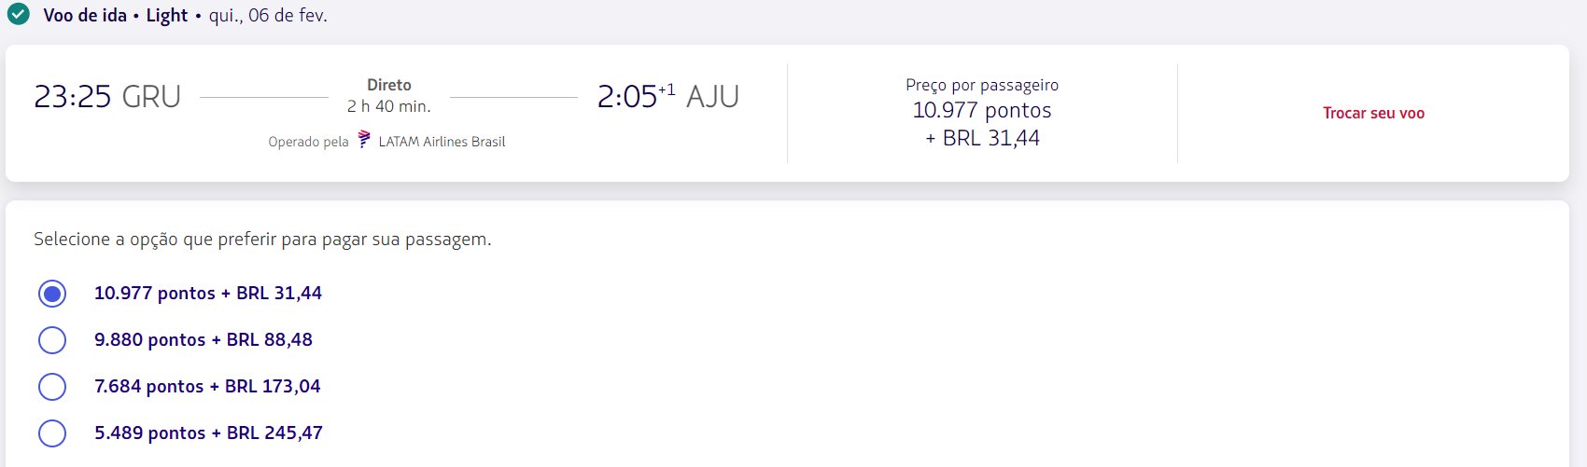Click the 7.684 pontos + BRL 173,04 label text
Screen dimensions: 1587x467
207,386
